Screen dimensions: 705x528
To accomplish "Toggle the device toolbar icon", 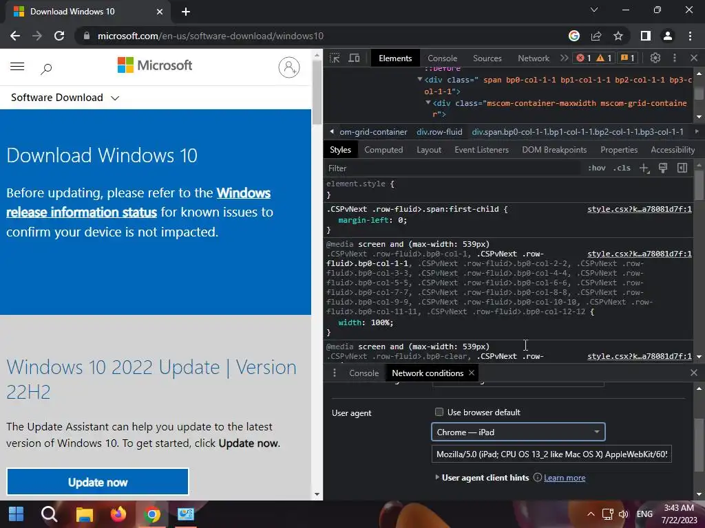I will [x=355, y=58].
